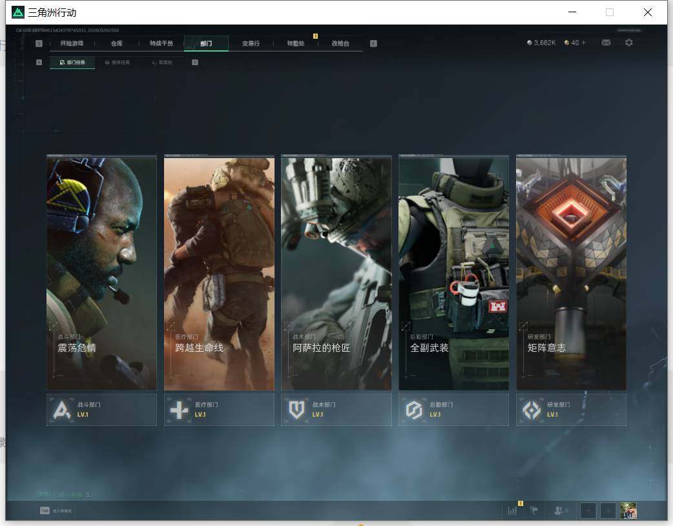Click the 战斗部门 LV.1 panel

(101, 410)
